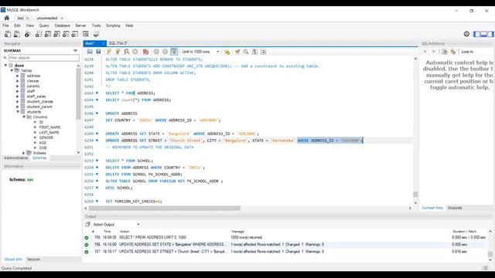Open the Context Help tab
Viewport: 495px width, 278px height.
pos(432,208)
